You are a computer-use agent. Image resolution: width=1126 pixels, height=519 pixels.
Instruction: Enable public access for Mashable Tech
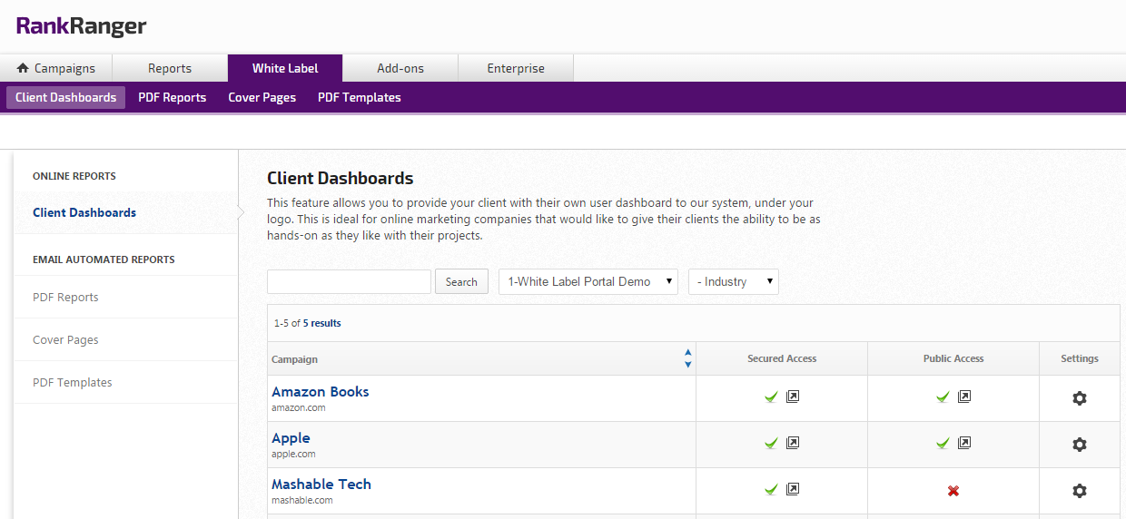(x=953, y=491)
